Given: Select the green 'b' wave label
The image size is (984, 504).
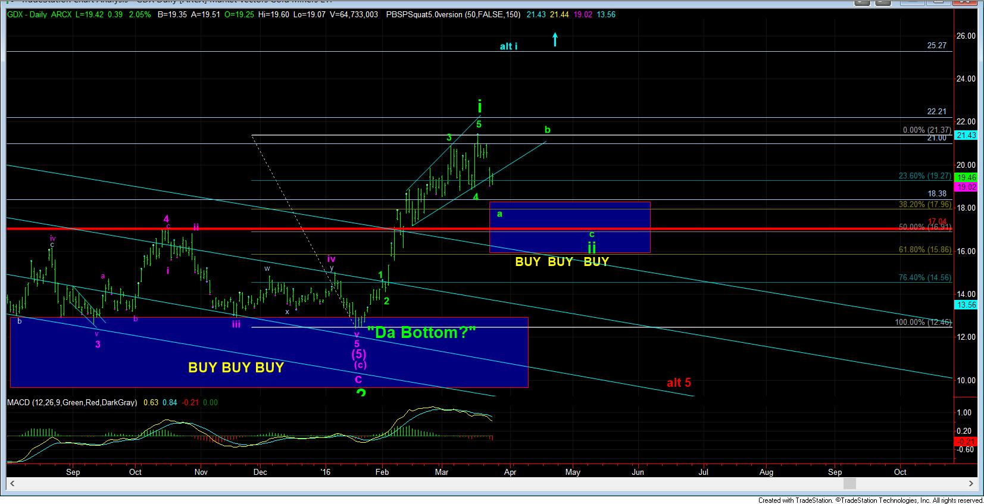Looking at the screenshot, I should click(x=547, y=129).
